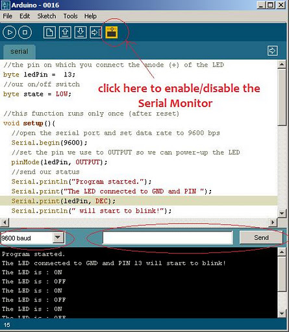Click editor horizontal scrollbar left arrow
289x332 pixels.
pyautogui.click(x=5, y=222)
